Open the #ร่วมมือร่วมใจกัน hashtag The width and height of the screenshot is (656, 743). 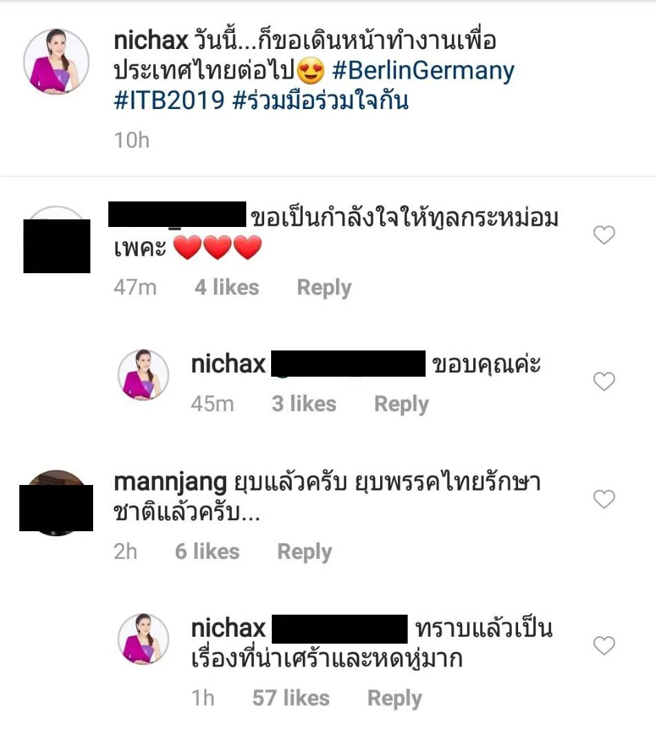(321, 99)
